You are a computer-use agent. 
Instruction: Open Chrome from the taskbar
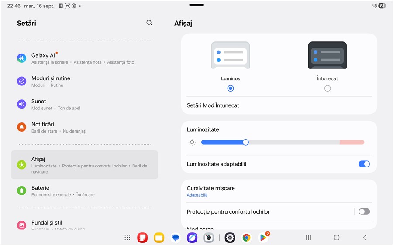pyautogui.click(x=246, y=238)
